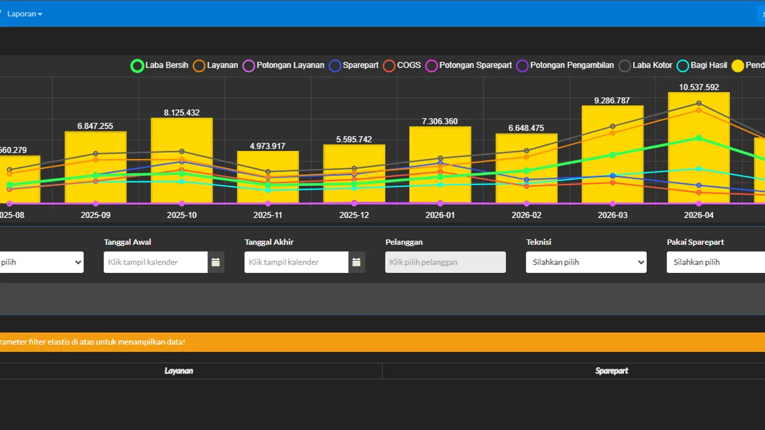Sort by the Layanan column header
The width and height of the screenshot is (765, 430).
click(x=179, y=371)
